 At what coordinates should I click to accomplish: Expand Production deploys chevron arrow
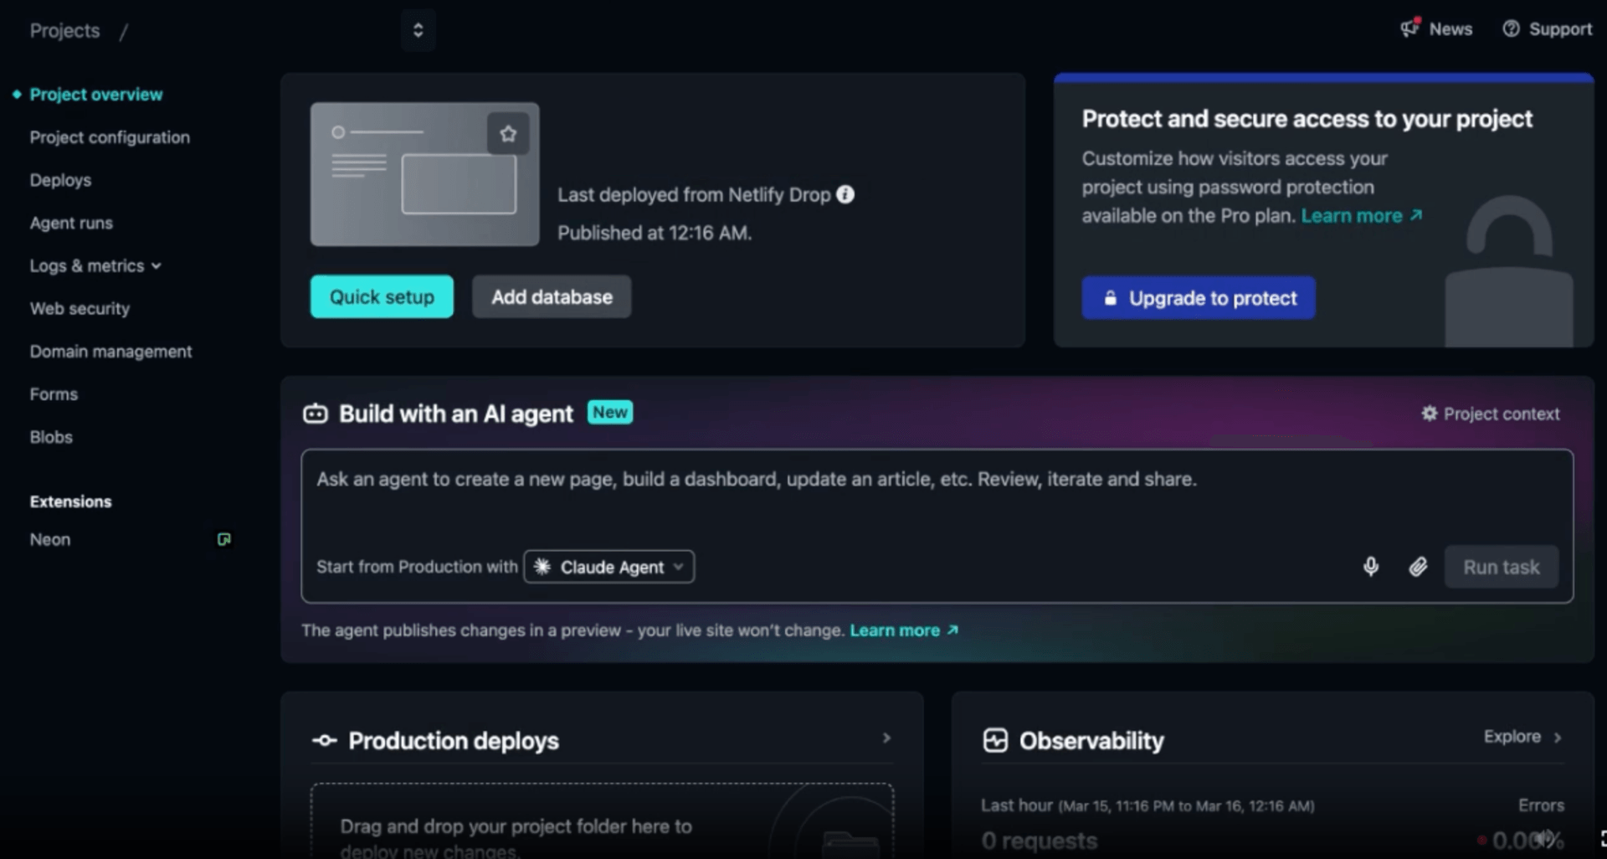coord(886,738)
